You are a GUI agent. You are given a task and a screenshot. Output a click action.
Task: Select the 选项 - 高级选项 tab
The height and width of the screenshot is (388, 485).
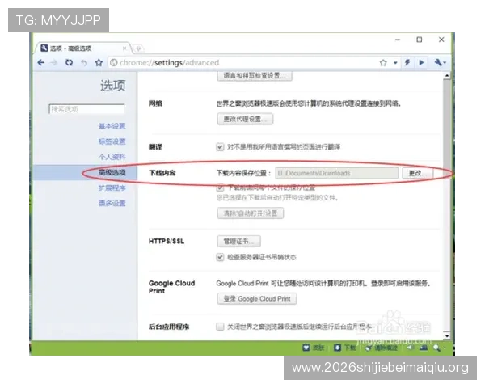(x=83, y=48)
